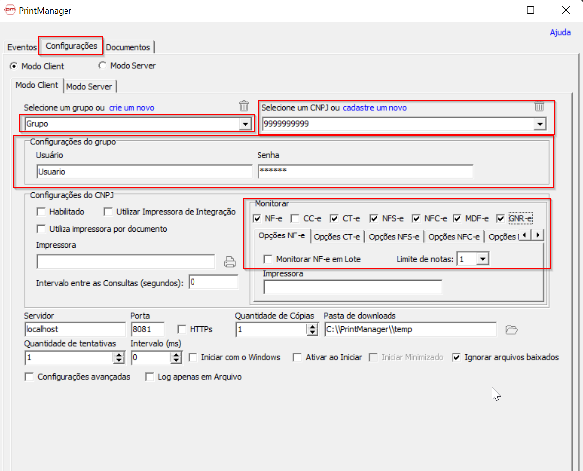The height and width of the screenshot is (471, 583).
Task: Increase Quantidade de Cópias with up stepper
Action: tap(313, 326)
